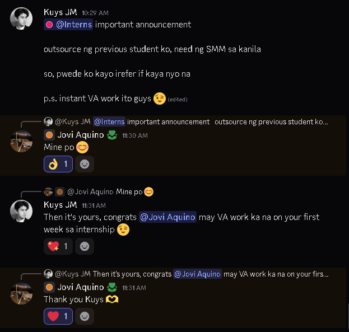Click the green badge beside Jovi Aquino's 'Mine po' message
Screen dimensions: 349x332
(112, 135)
